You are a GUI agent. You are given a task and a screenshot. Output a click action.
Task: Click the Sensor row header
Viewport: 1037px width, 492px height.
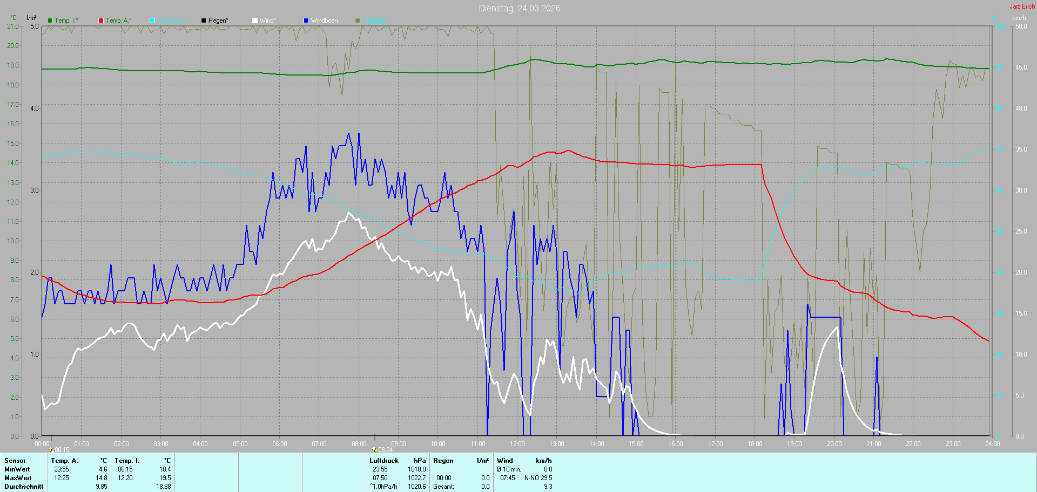pos(15,461)
